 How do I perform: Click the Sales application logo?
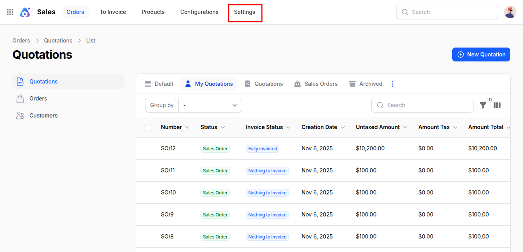coord(25,12)
